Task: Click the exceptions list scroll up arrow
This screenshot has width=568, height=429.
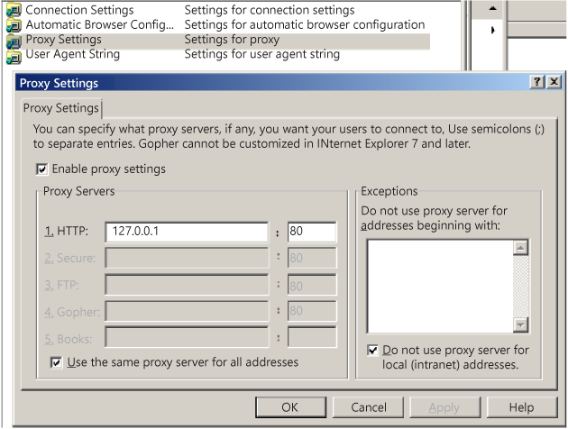Action: pyautogui.click(x=520, y=248)
